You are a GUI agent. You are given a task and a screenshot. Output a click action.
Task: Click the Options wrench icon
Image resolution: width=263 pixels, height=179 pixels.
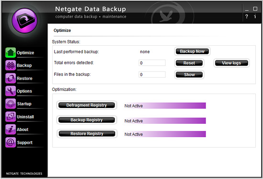[11, 91]
